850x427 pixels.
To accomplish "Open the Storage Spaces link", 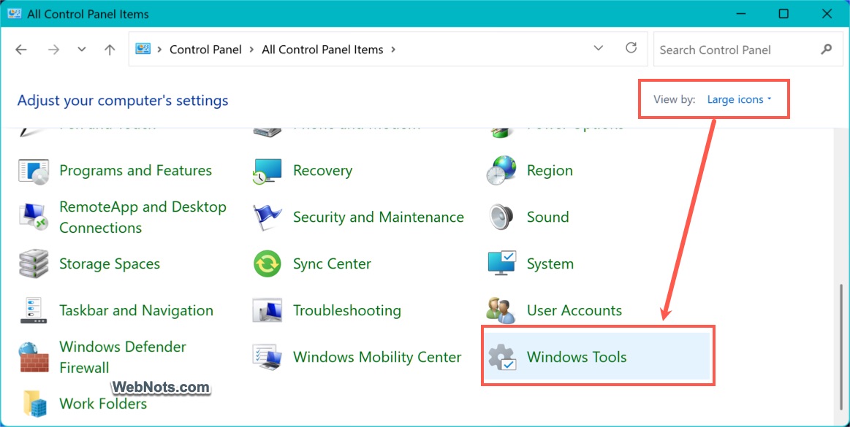I will [x=110, y=263].
